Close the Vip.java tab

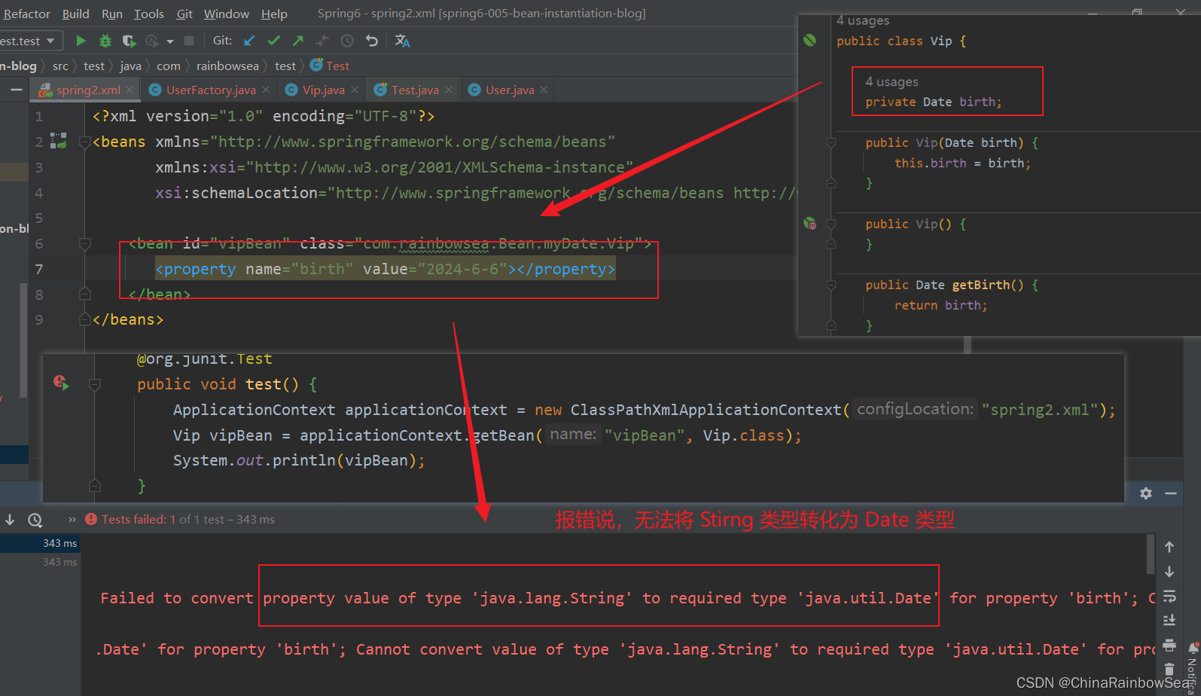(355, 90)
